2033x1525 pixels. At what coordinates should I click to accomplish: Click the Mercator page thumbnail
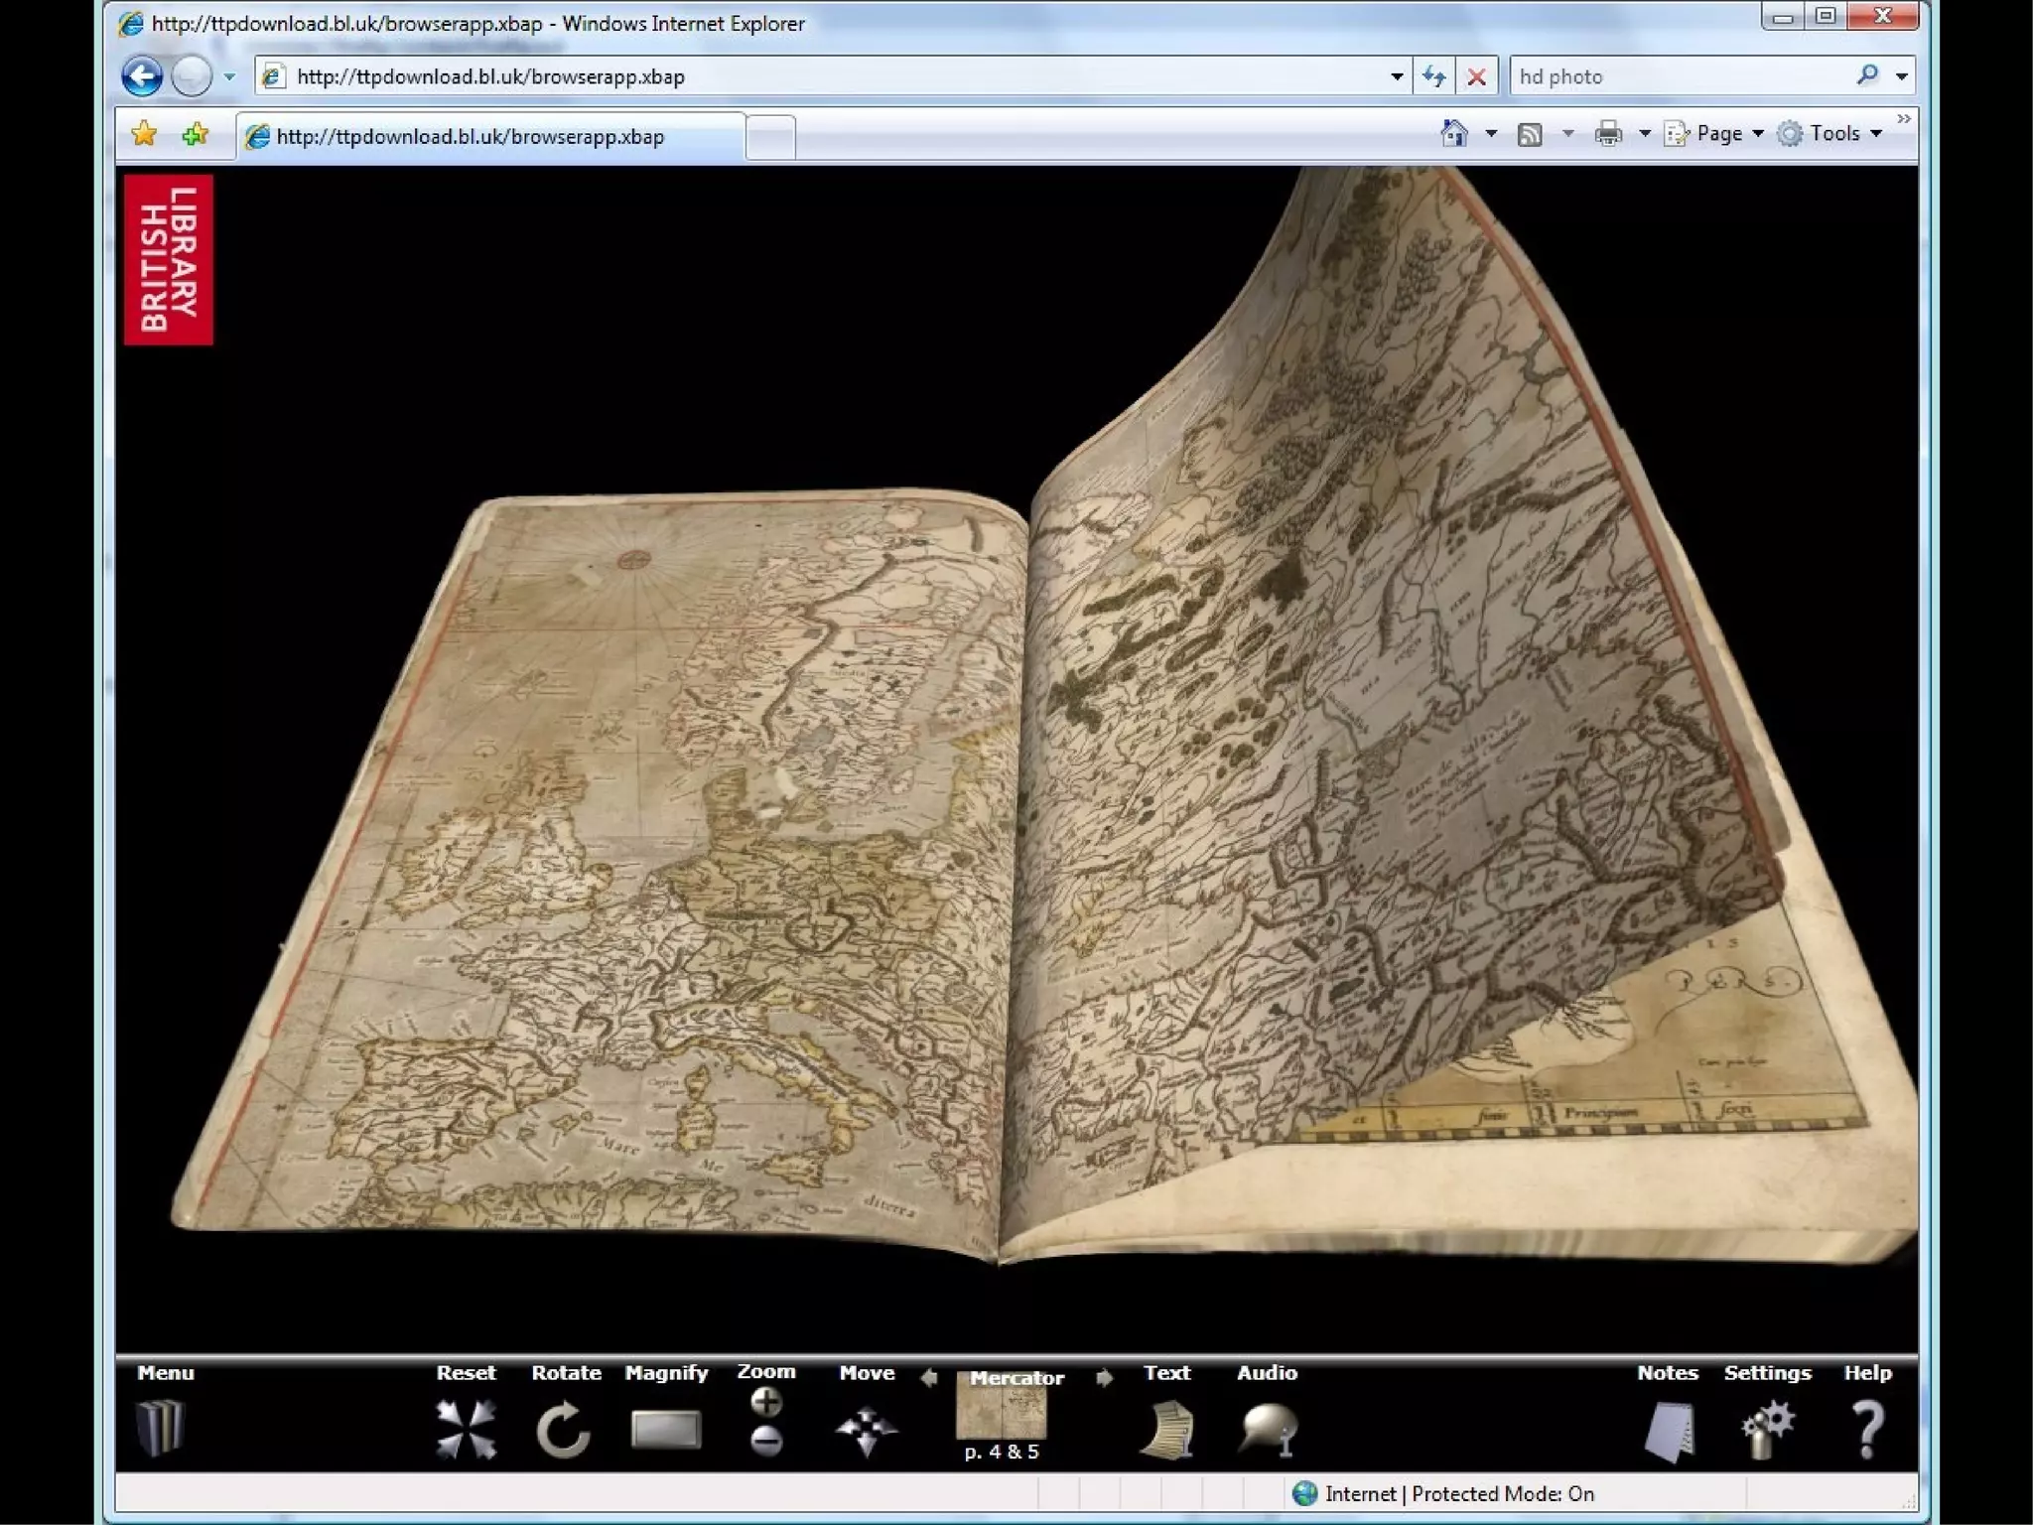click(x=1001, y=1412)
